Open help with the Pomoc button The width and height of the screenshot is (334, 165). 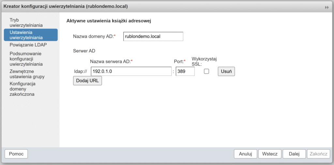pyautogui.click(x=16, y=154)
